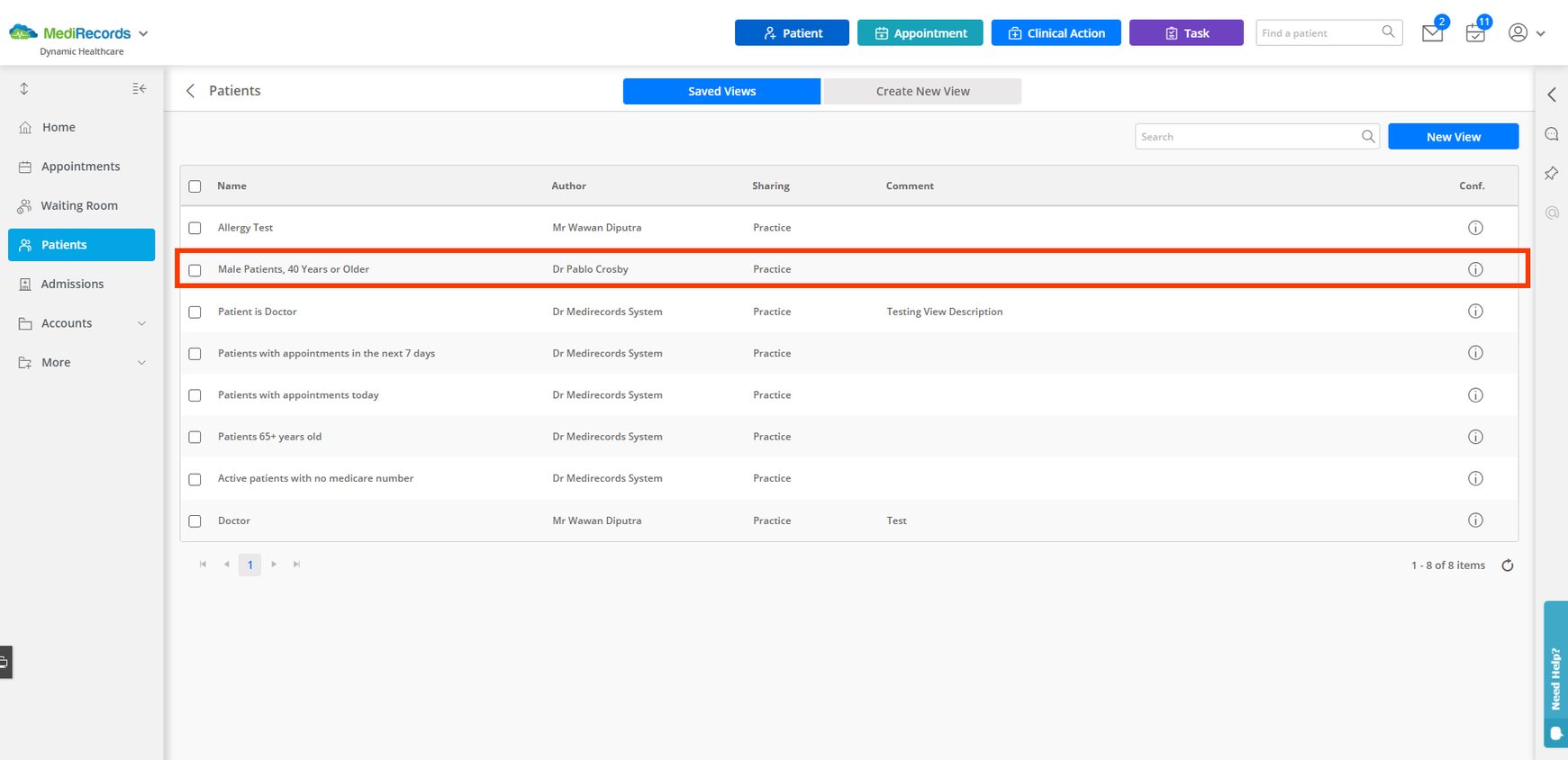Collapse the left sidebar menu icon
This screenshot has width=1568, height=760.
tap(139, 88)
